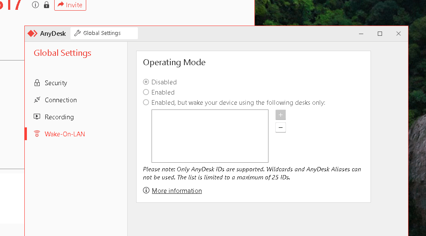
Task: Click the wrench icon on Global Settings tab
Action: 77,33
